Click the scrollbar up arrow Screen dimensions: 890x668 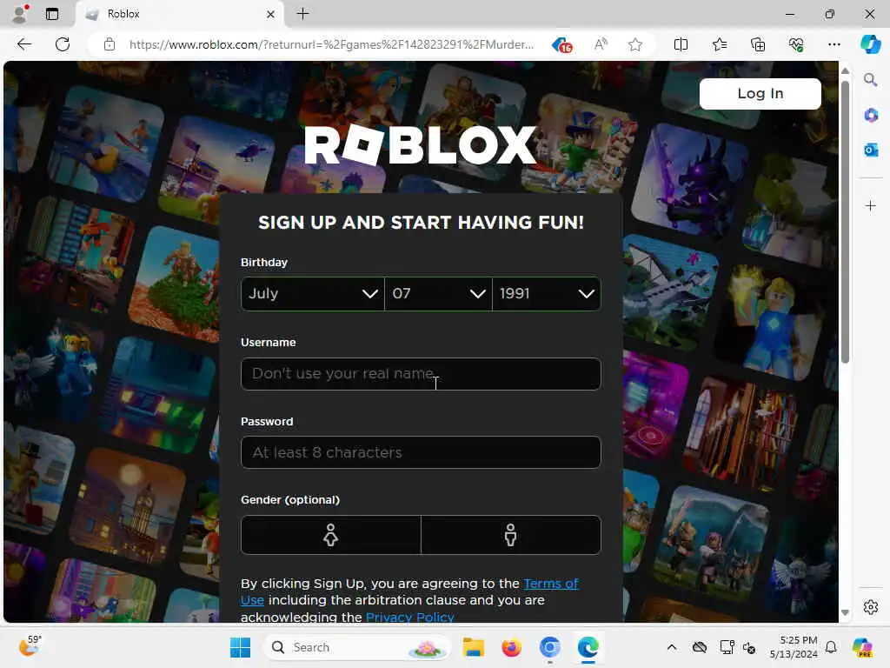pos(845,71)
